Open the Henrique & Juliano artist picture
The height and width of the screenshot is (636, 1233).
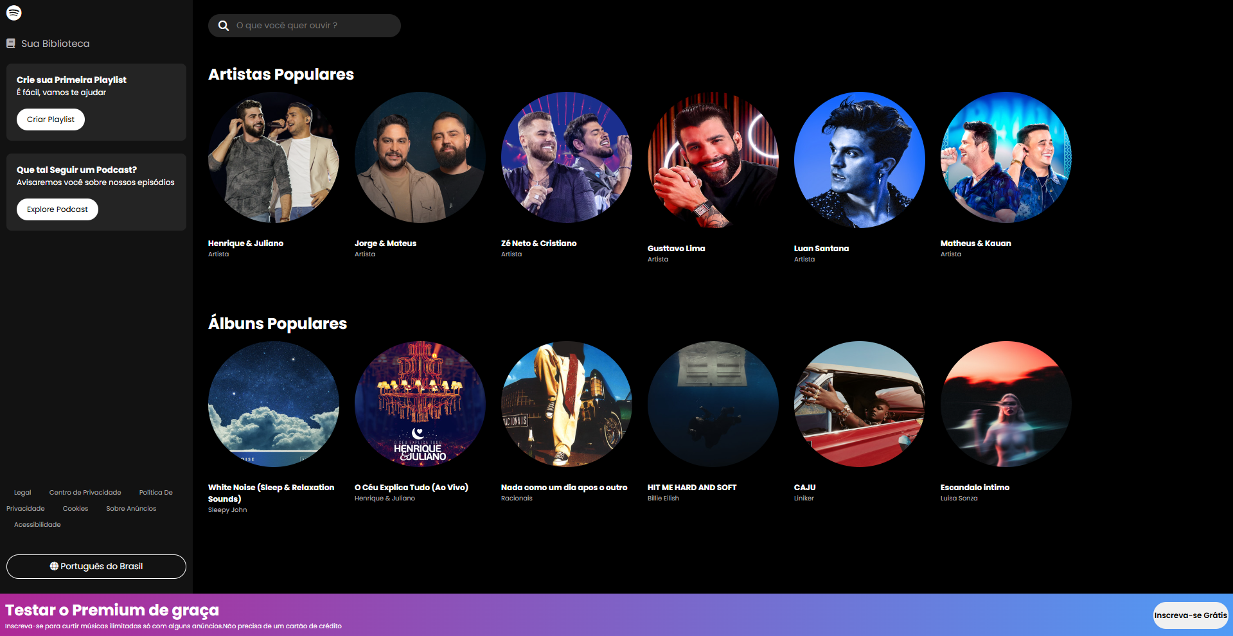(x=274, y=157)
